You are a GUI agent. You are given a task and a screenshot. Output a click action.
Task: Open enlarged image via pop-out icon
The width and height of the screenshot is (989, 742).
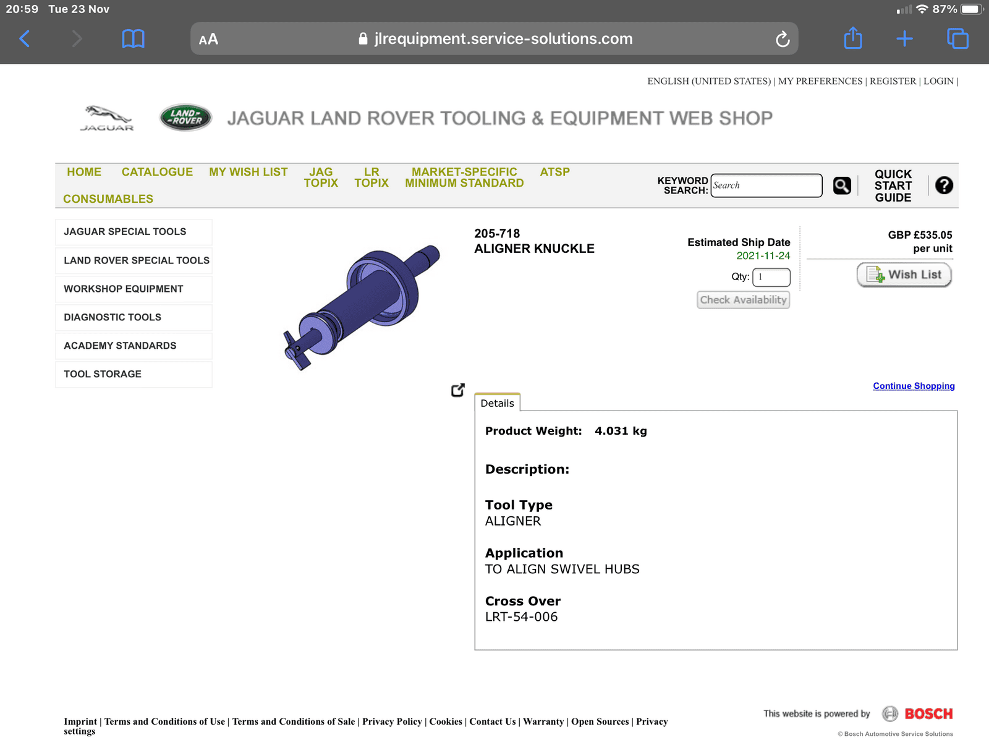[x=458, y=390]
